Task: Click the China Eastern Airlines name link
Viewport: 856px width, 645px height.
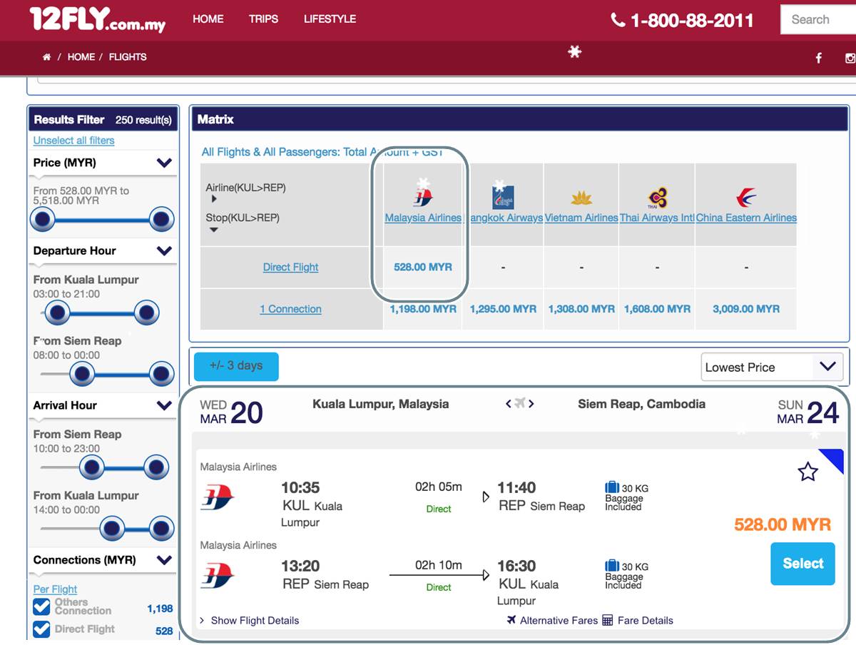Action: pyautogui.click(x=746, y=218)
